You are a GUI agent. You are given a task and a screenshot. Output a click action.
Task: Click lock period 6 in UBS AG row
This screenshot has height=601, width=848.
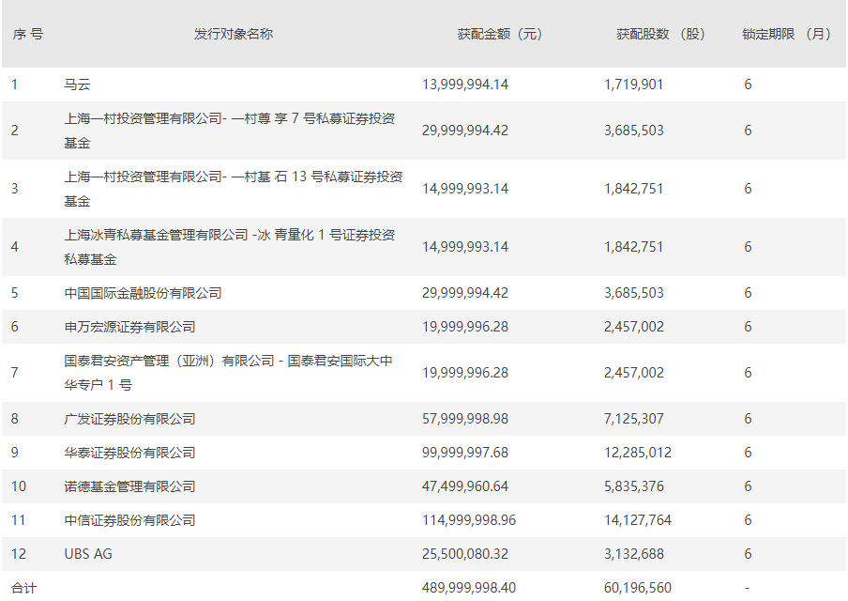(x=748, y=554)
